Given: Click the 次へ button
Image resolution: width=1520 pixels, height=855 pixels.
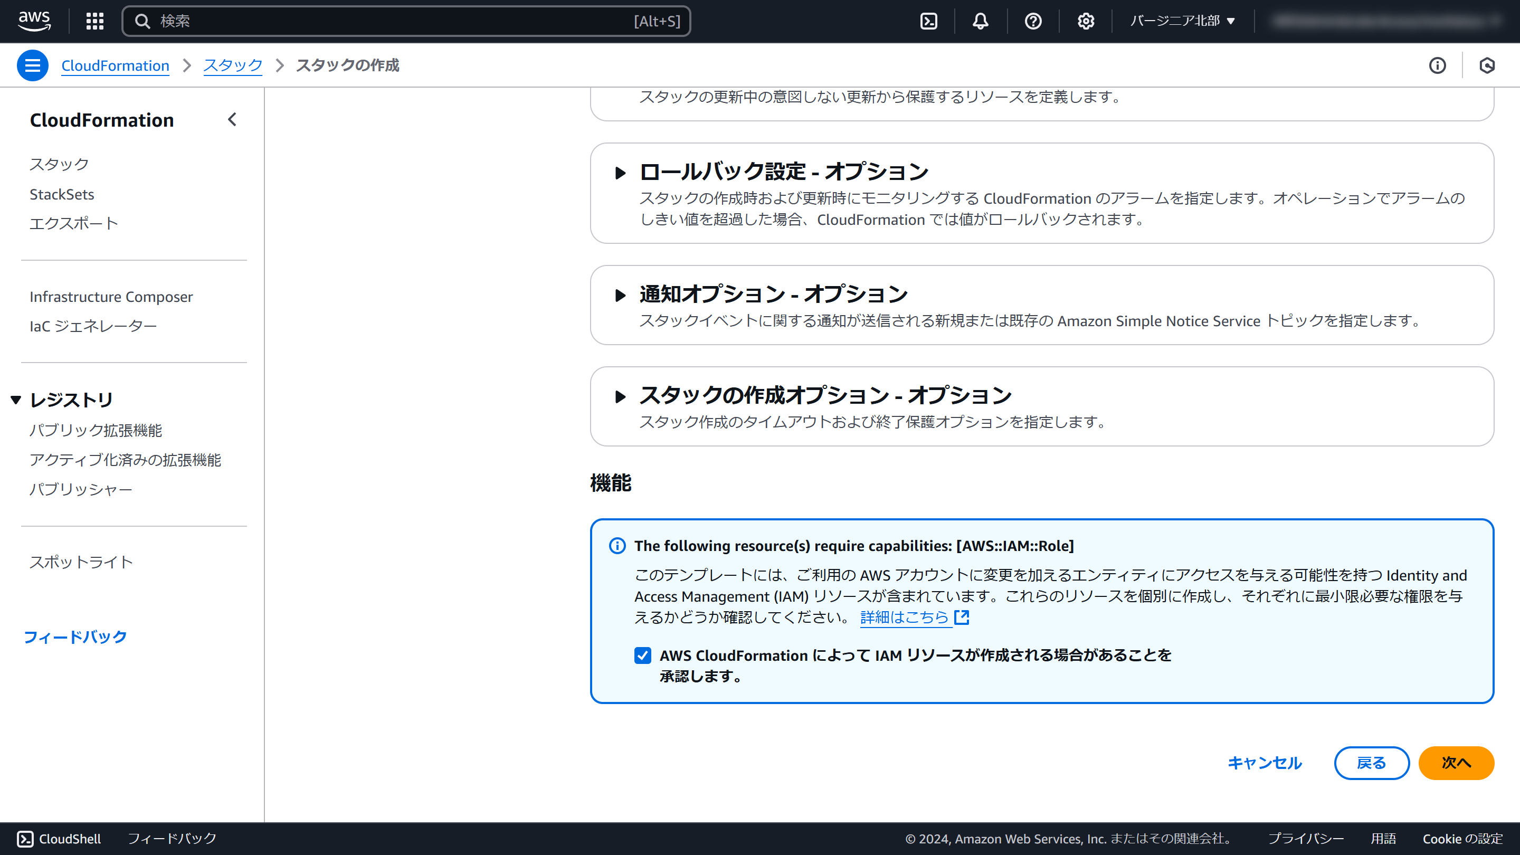Looking at the screenshot, I should pyautogui.click(x=1456, y=763).
